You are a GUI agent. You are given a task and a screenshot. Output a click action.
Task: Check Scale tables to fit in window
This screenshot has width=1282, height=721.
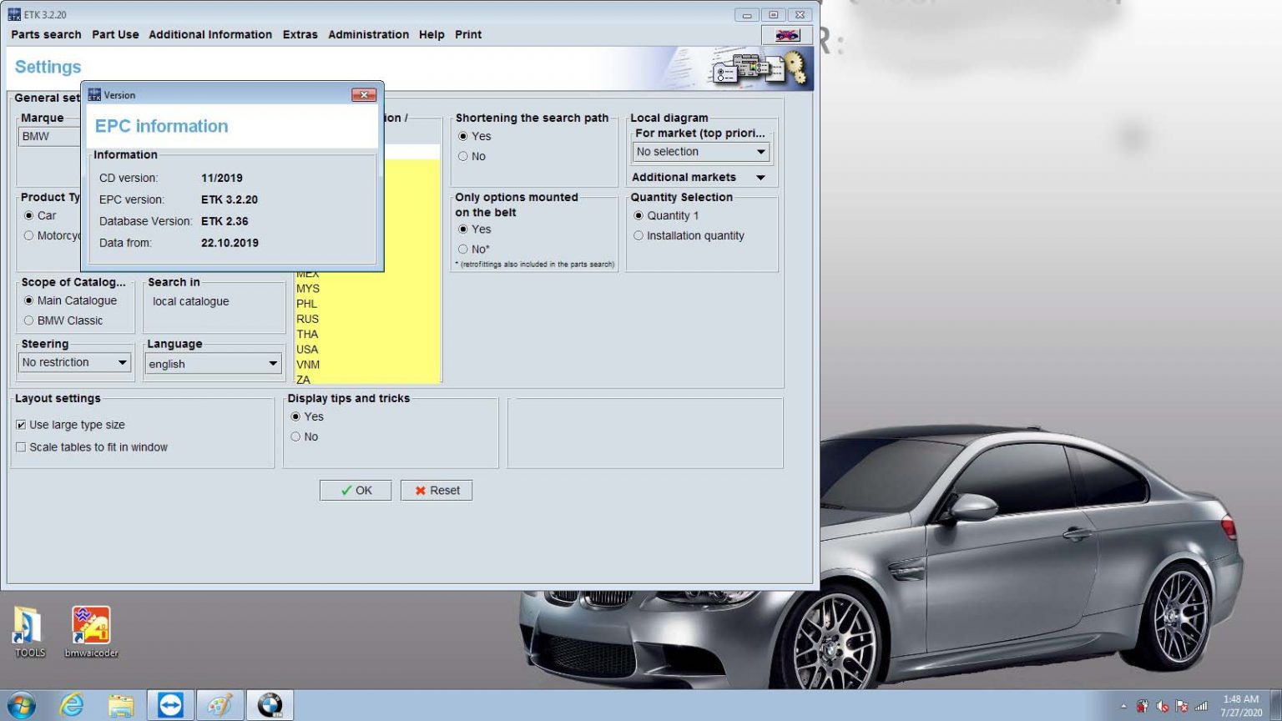click(x=21, y=447)
